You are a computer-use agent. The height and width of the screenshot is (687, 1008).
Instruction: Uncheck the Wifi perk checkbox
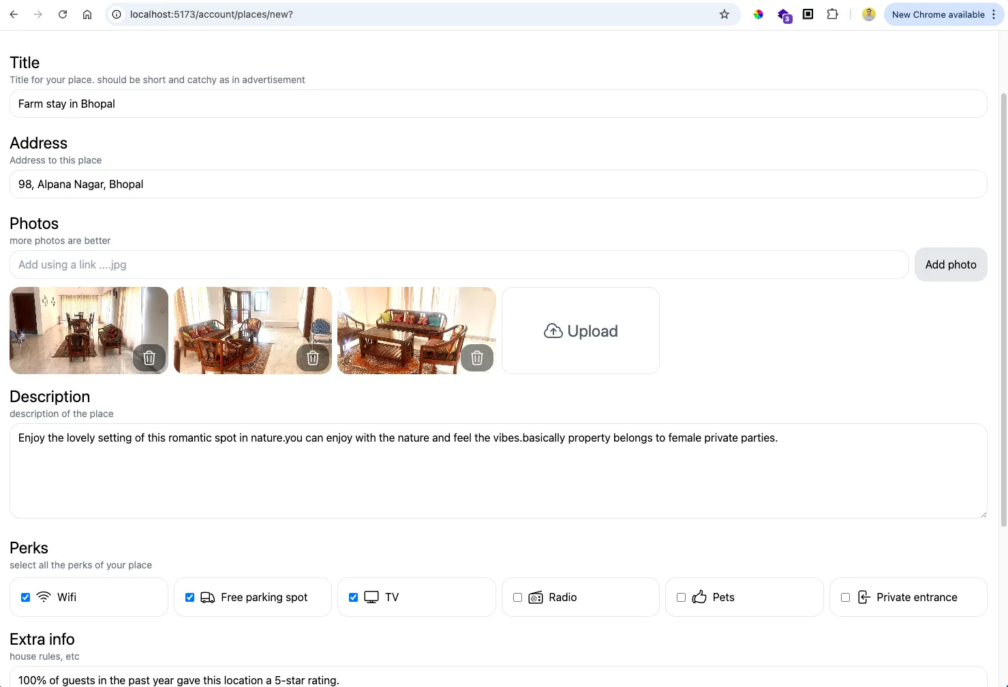coord(26,598)
